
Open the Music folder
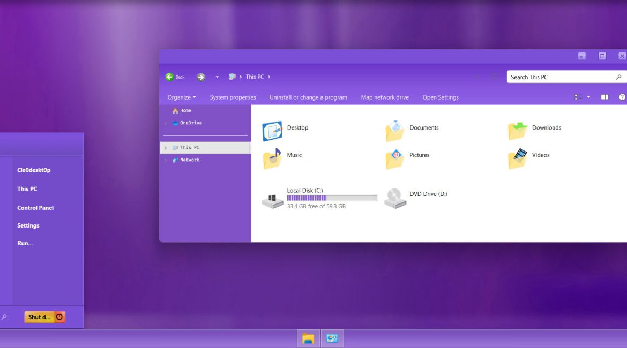pos(273,158)
